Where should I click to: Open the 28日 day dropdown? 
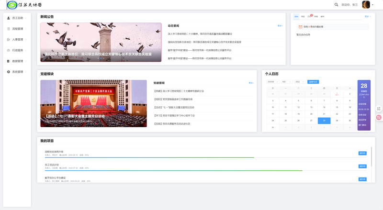click(x=300, y=82)
